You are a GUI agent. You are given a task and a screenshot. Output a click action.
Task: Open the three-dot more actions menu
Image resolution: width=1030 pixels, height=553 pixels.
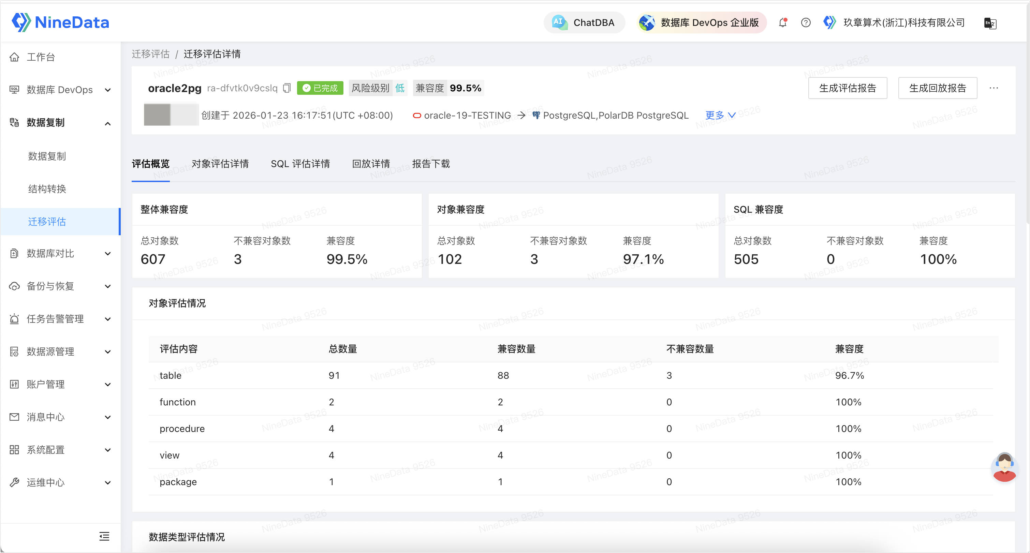[x=994, y=88]
